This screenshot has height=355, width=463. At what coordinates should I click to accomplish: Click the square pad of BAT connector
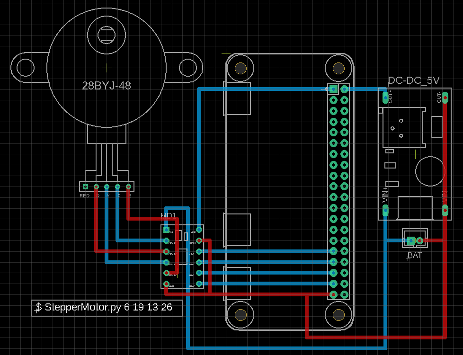(411, 241)
